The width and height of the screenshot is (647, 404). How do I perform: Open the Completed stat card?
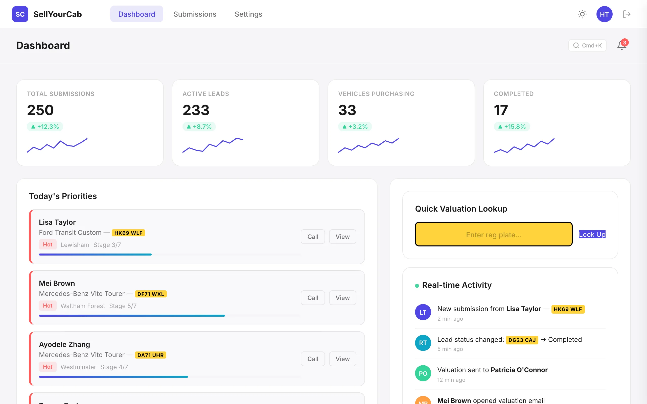tap(557, 123)
